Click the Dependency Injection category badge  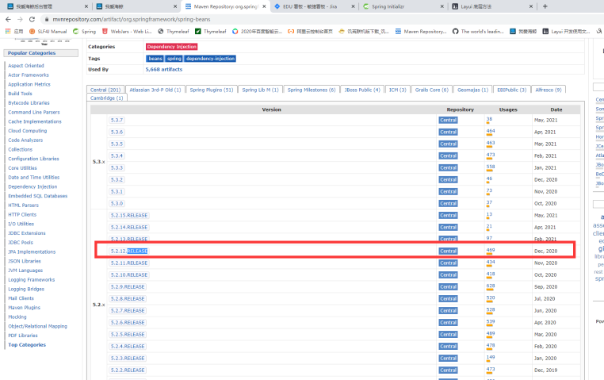[x=171, y=47]
